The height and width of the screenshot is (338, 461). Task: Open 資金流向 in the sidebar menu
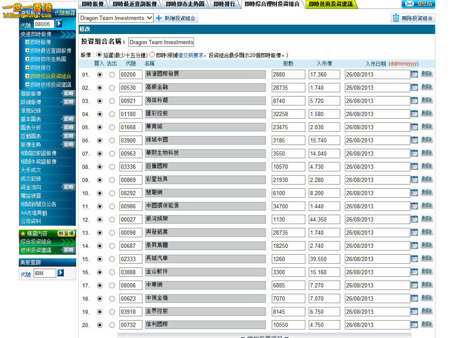31,187
